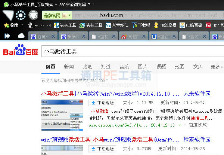The width and height of the screenshot is (224, 155).
Task: Go back using the white arrow button
Action: (8, 15)
